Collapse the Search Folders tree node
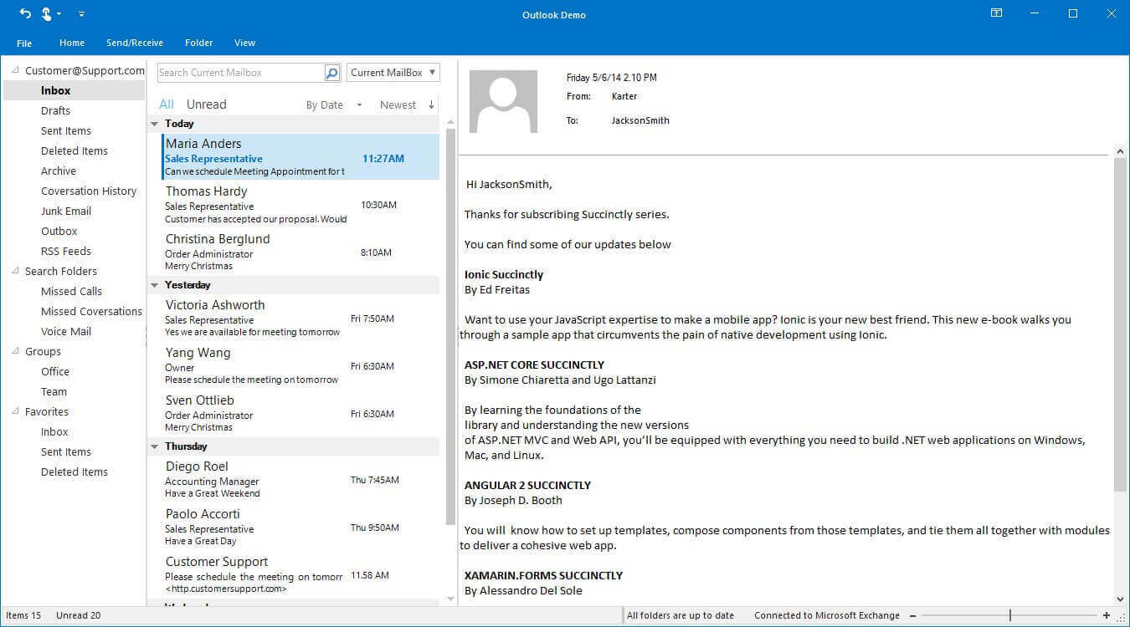Image resolution: width=1130 pixels, height=627 pixels. (x=15, y=272)
